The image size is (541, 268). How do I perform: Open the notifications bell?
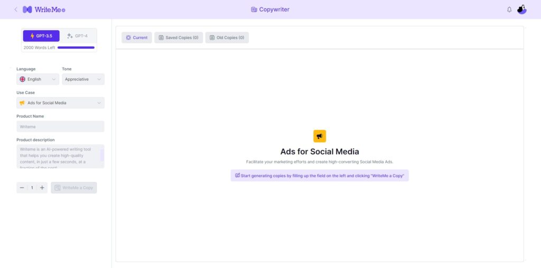click(x=509, y=10)
